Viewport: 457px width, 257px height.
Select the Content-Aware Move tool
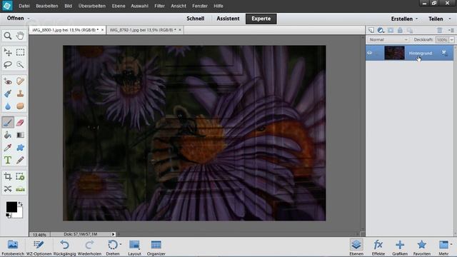pyautogui.click(x=8, y=189)
